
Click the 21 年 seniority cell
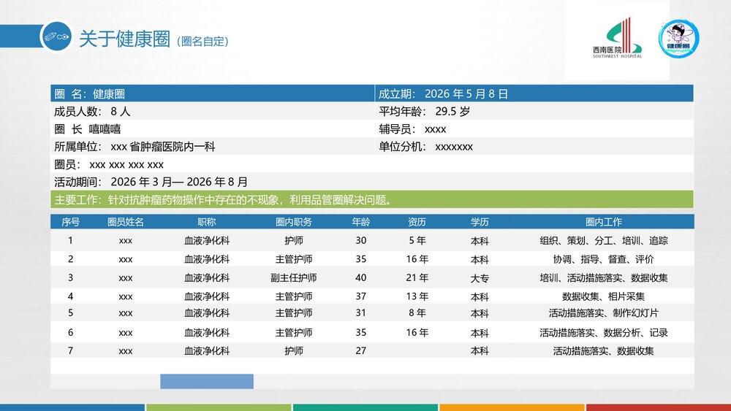(417, 278)
